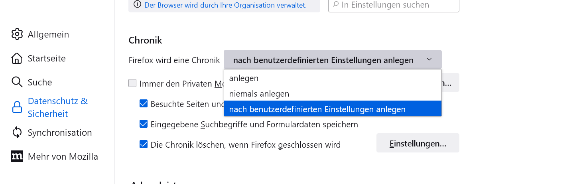The width and height of the screenshot is (583, 184).
Task: Uncheck Eingegebene Suchbegriffe und Formulardaten speichern
Action: point(144,124)
